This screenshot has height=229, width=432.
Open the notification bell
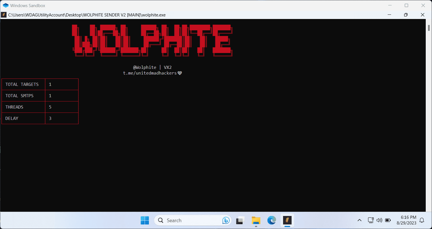click(x=422, y=220)
